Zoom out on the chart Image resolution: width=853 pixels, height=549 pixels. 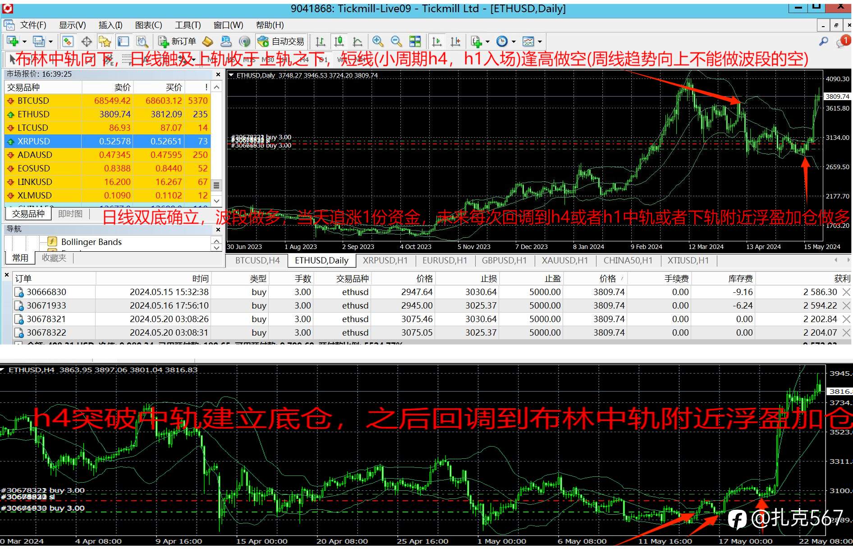pyautogui.click(x=396, y=42)
